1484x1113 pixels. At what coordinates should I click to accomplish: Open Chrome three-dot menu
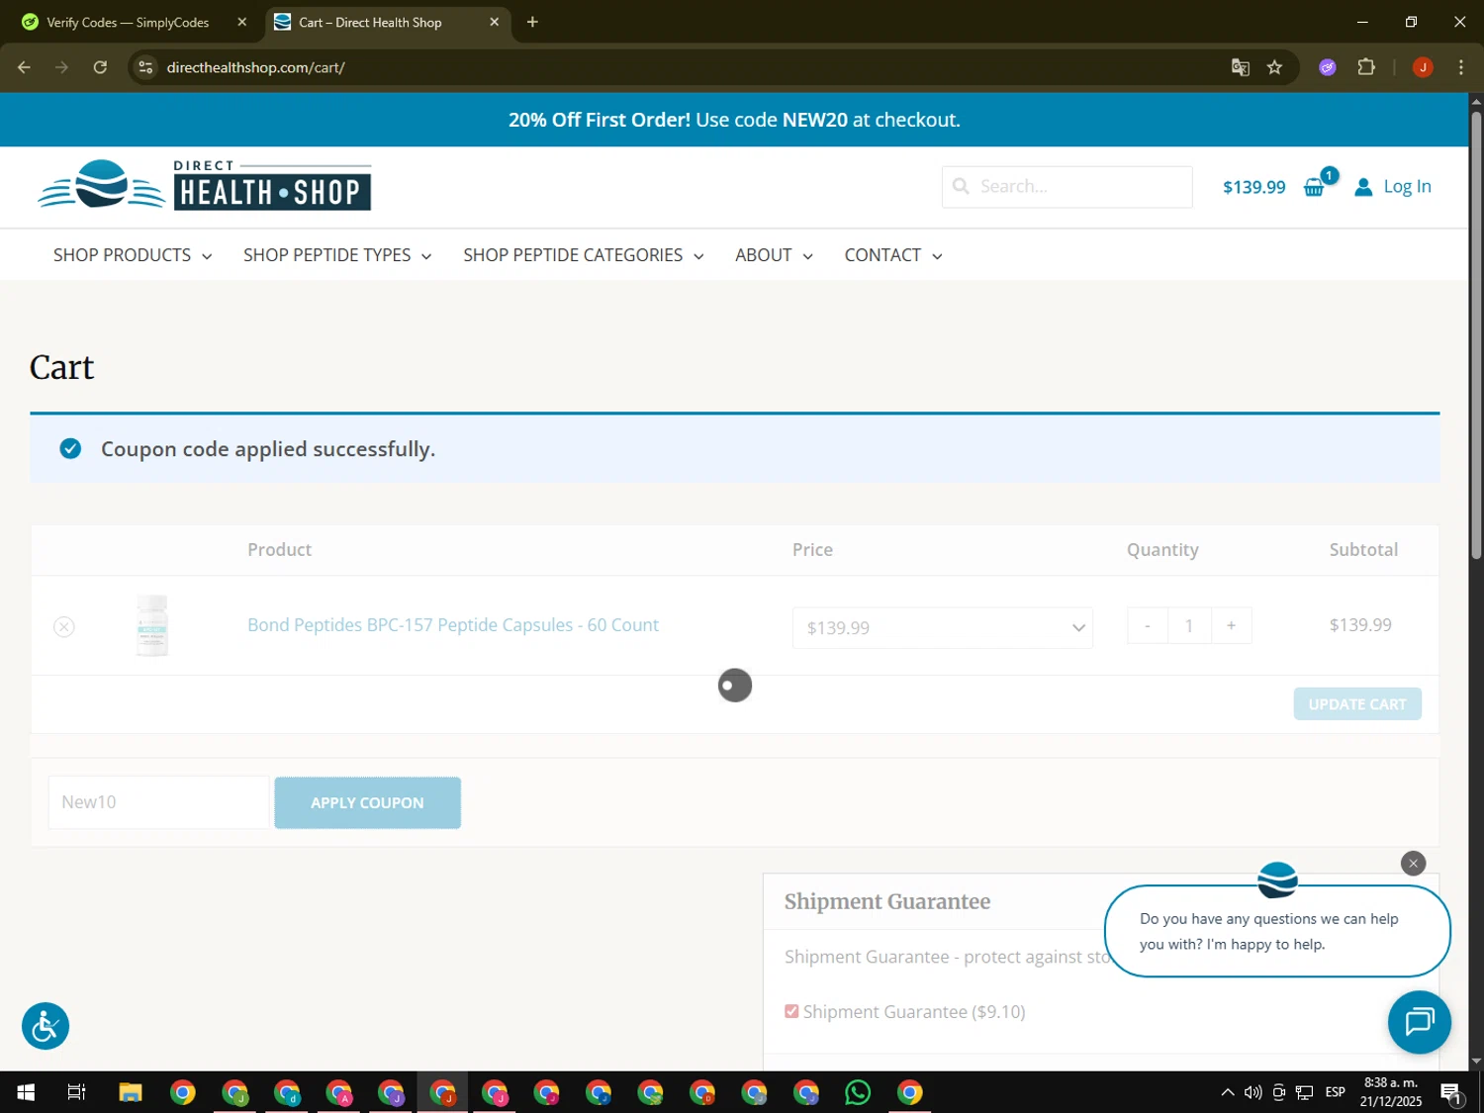pyautogui.click(x=1460, y=67)
